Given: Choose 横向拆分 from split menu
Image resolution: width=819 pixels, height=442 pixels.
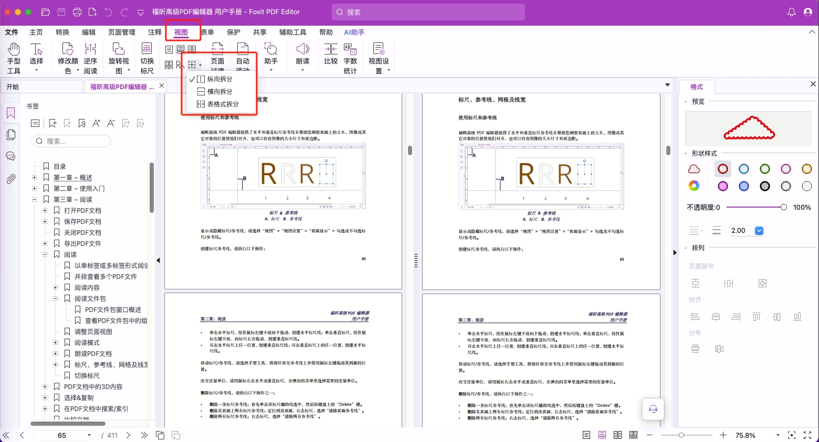Looking at the screenshot, I should coord(219,92).
